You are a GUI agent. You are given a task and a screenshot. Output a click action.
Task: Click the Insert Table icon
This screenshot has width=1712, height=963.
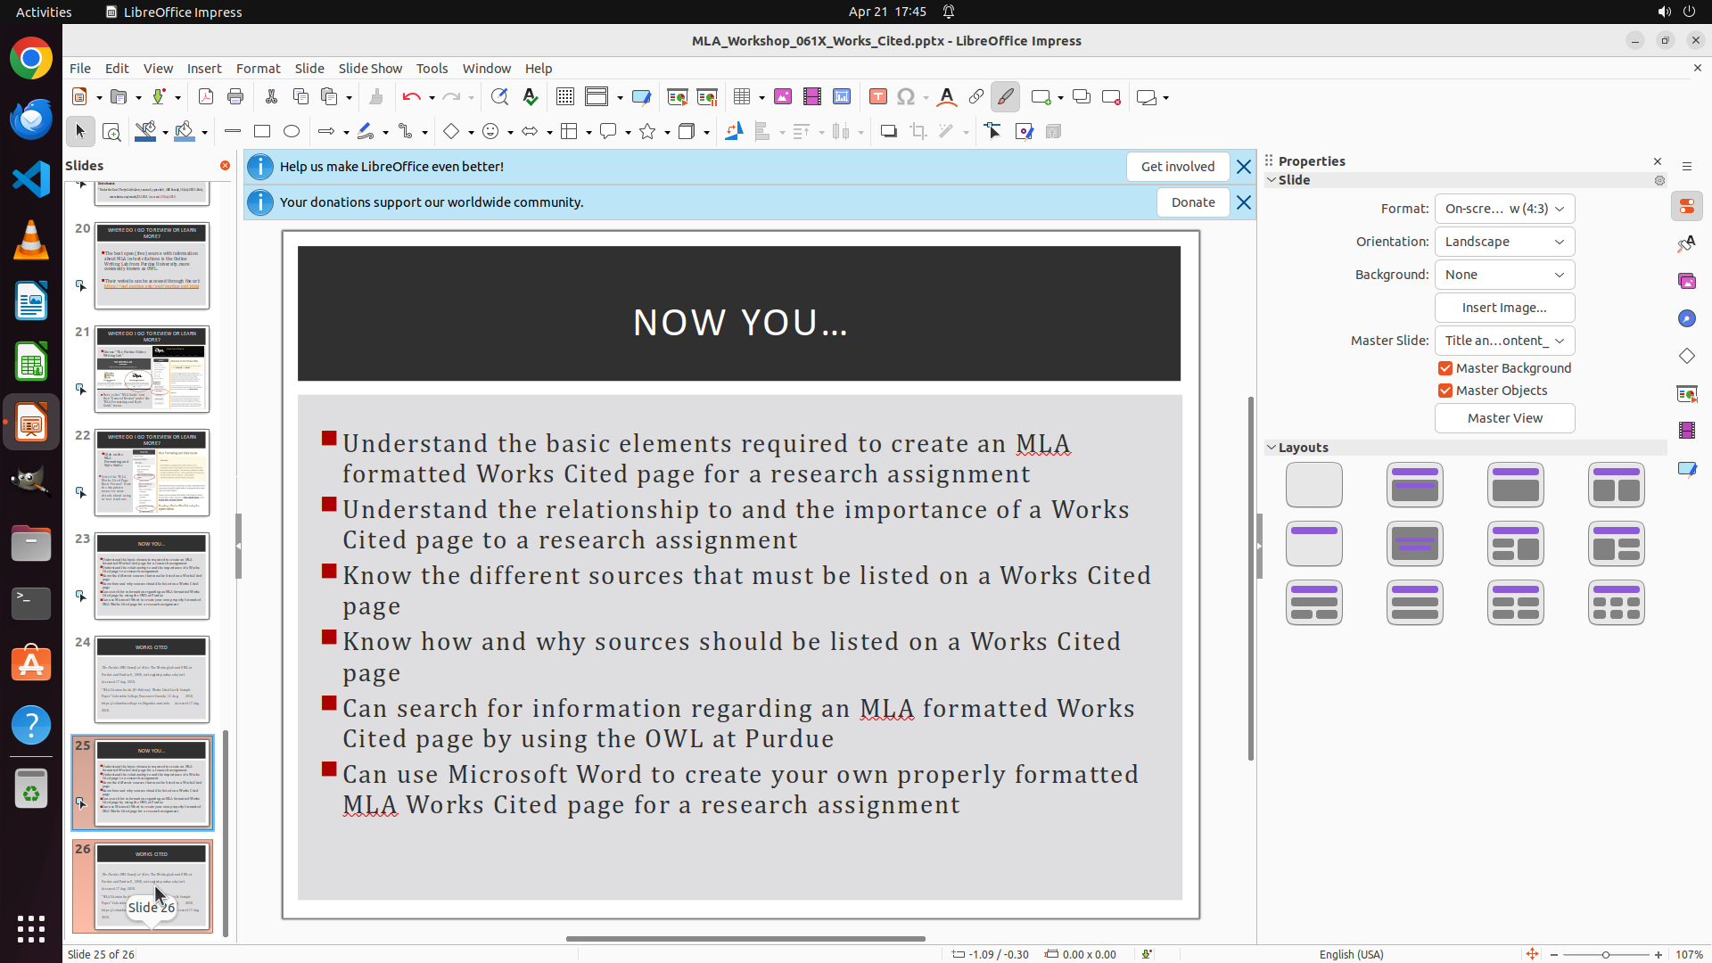(x=742, y=97)
